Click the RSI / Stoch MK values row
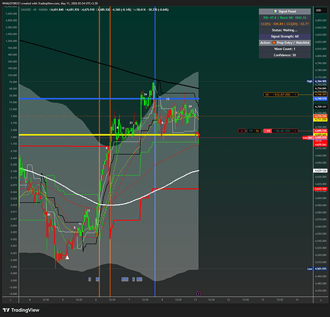 tap(285, 18)
